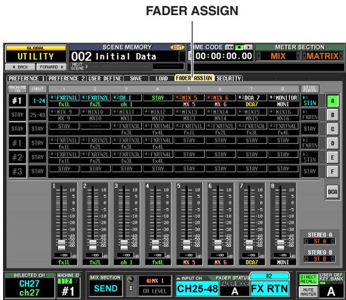Image resolution: width=346 pixels, height=300 pixels.
Task: Click the time code rewind icon
Action: 229,47
